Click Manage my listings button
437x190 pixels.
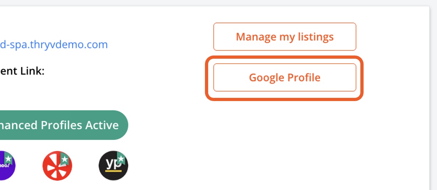(284, 37)
